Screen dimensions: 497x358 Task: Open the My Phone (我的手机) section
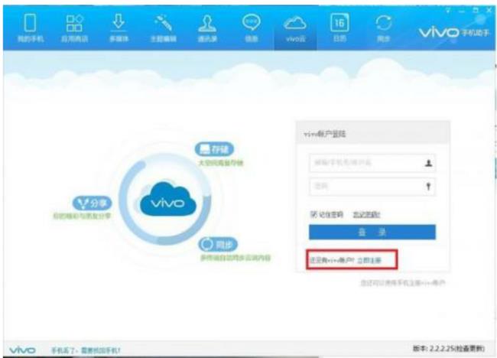[x=30, y=28]
